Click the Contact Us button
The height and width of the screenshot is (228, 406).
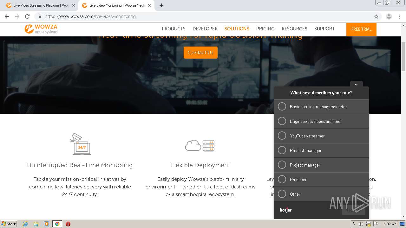tap(200, 53)
